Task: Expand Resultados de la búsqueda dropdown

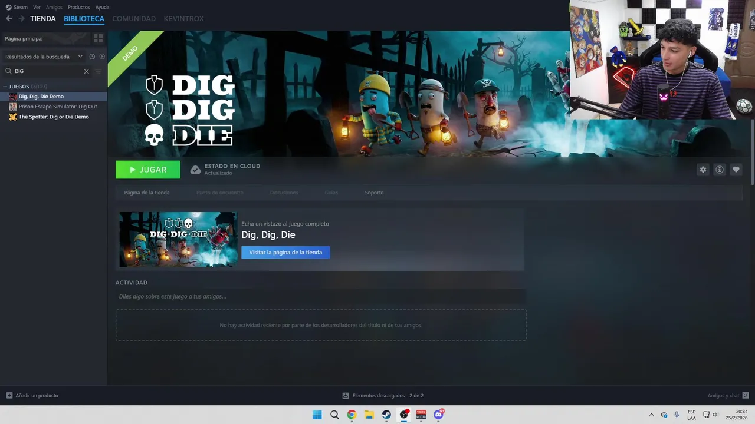Action: (80, 57)
